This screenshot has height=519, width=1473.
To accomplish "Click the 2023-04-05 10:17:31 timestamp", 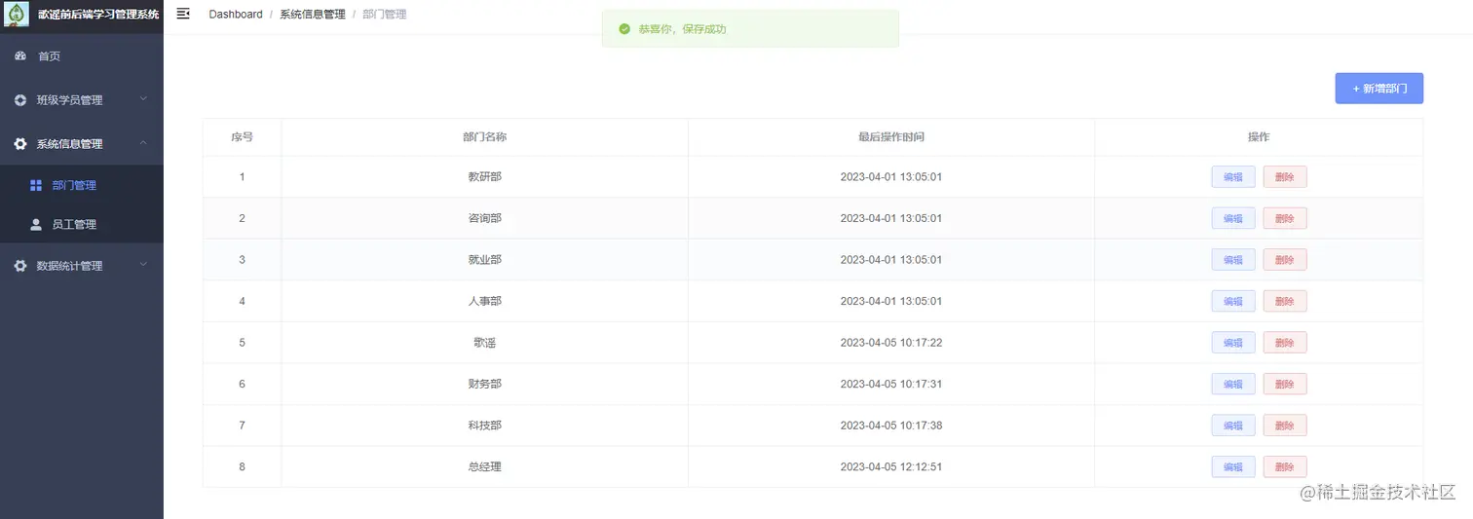I will tap(891, 384).
